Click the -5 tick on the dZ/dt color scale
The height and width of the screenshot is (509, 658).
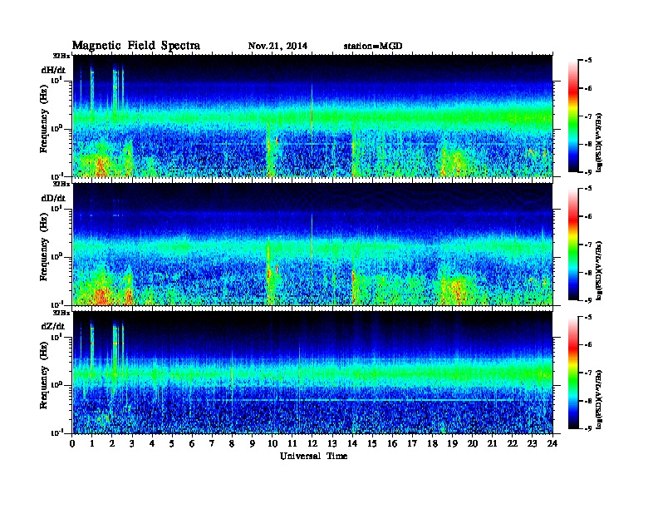[x=588, y=317]
